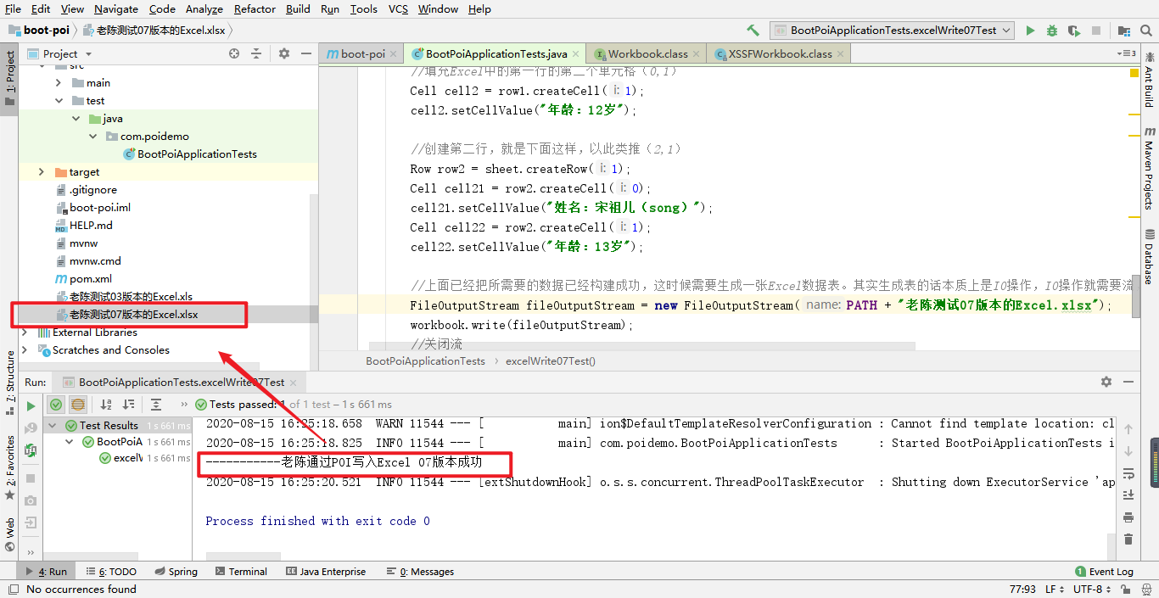Expand the target folder
The height and width of the screenshot is (598, 1159).
coord(42,172)
